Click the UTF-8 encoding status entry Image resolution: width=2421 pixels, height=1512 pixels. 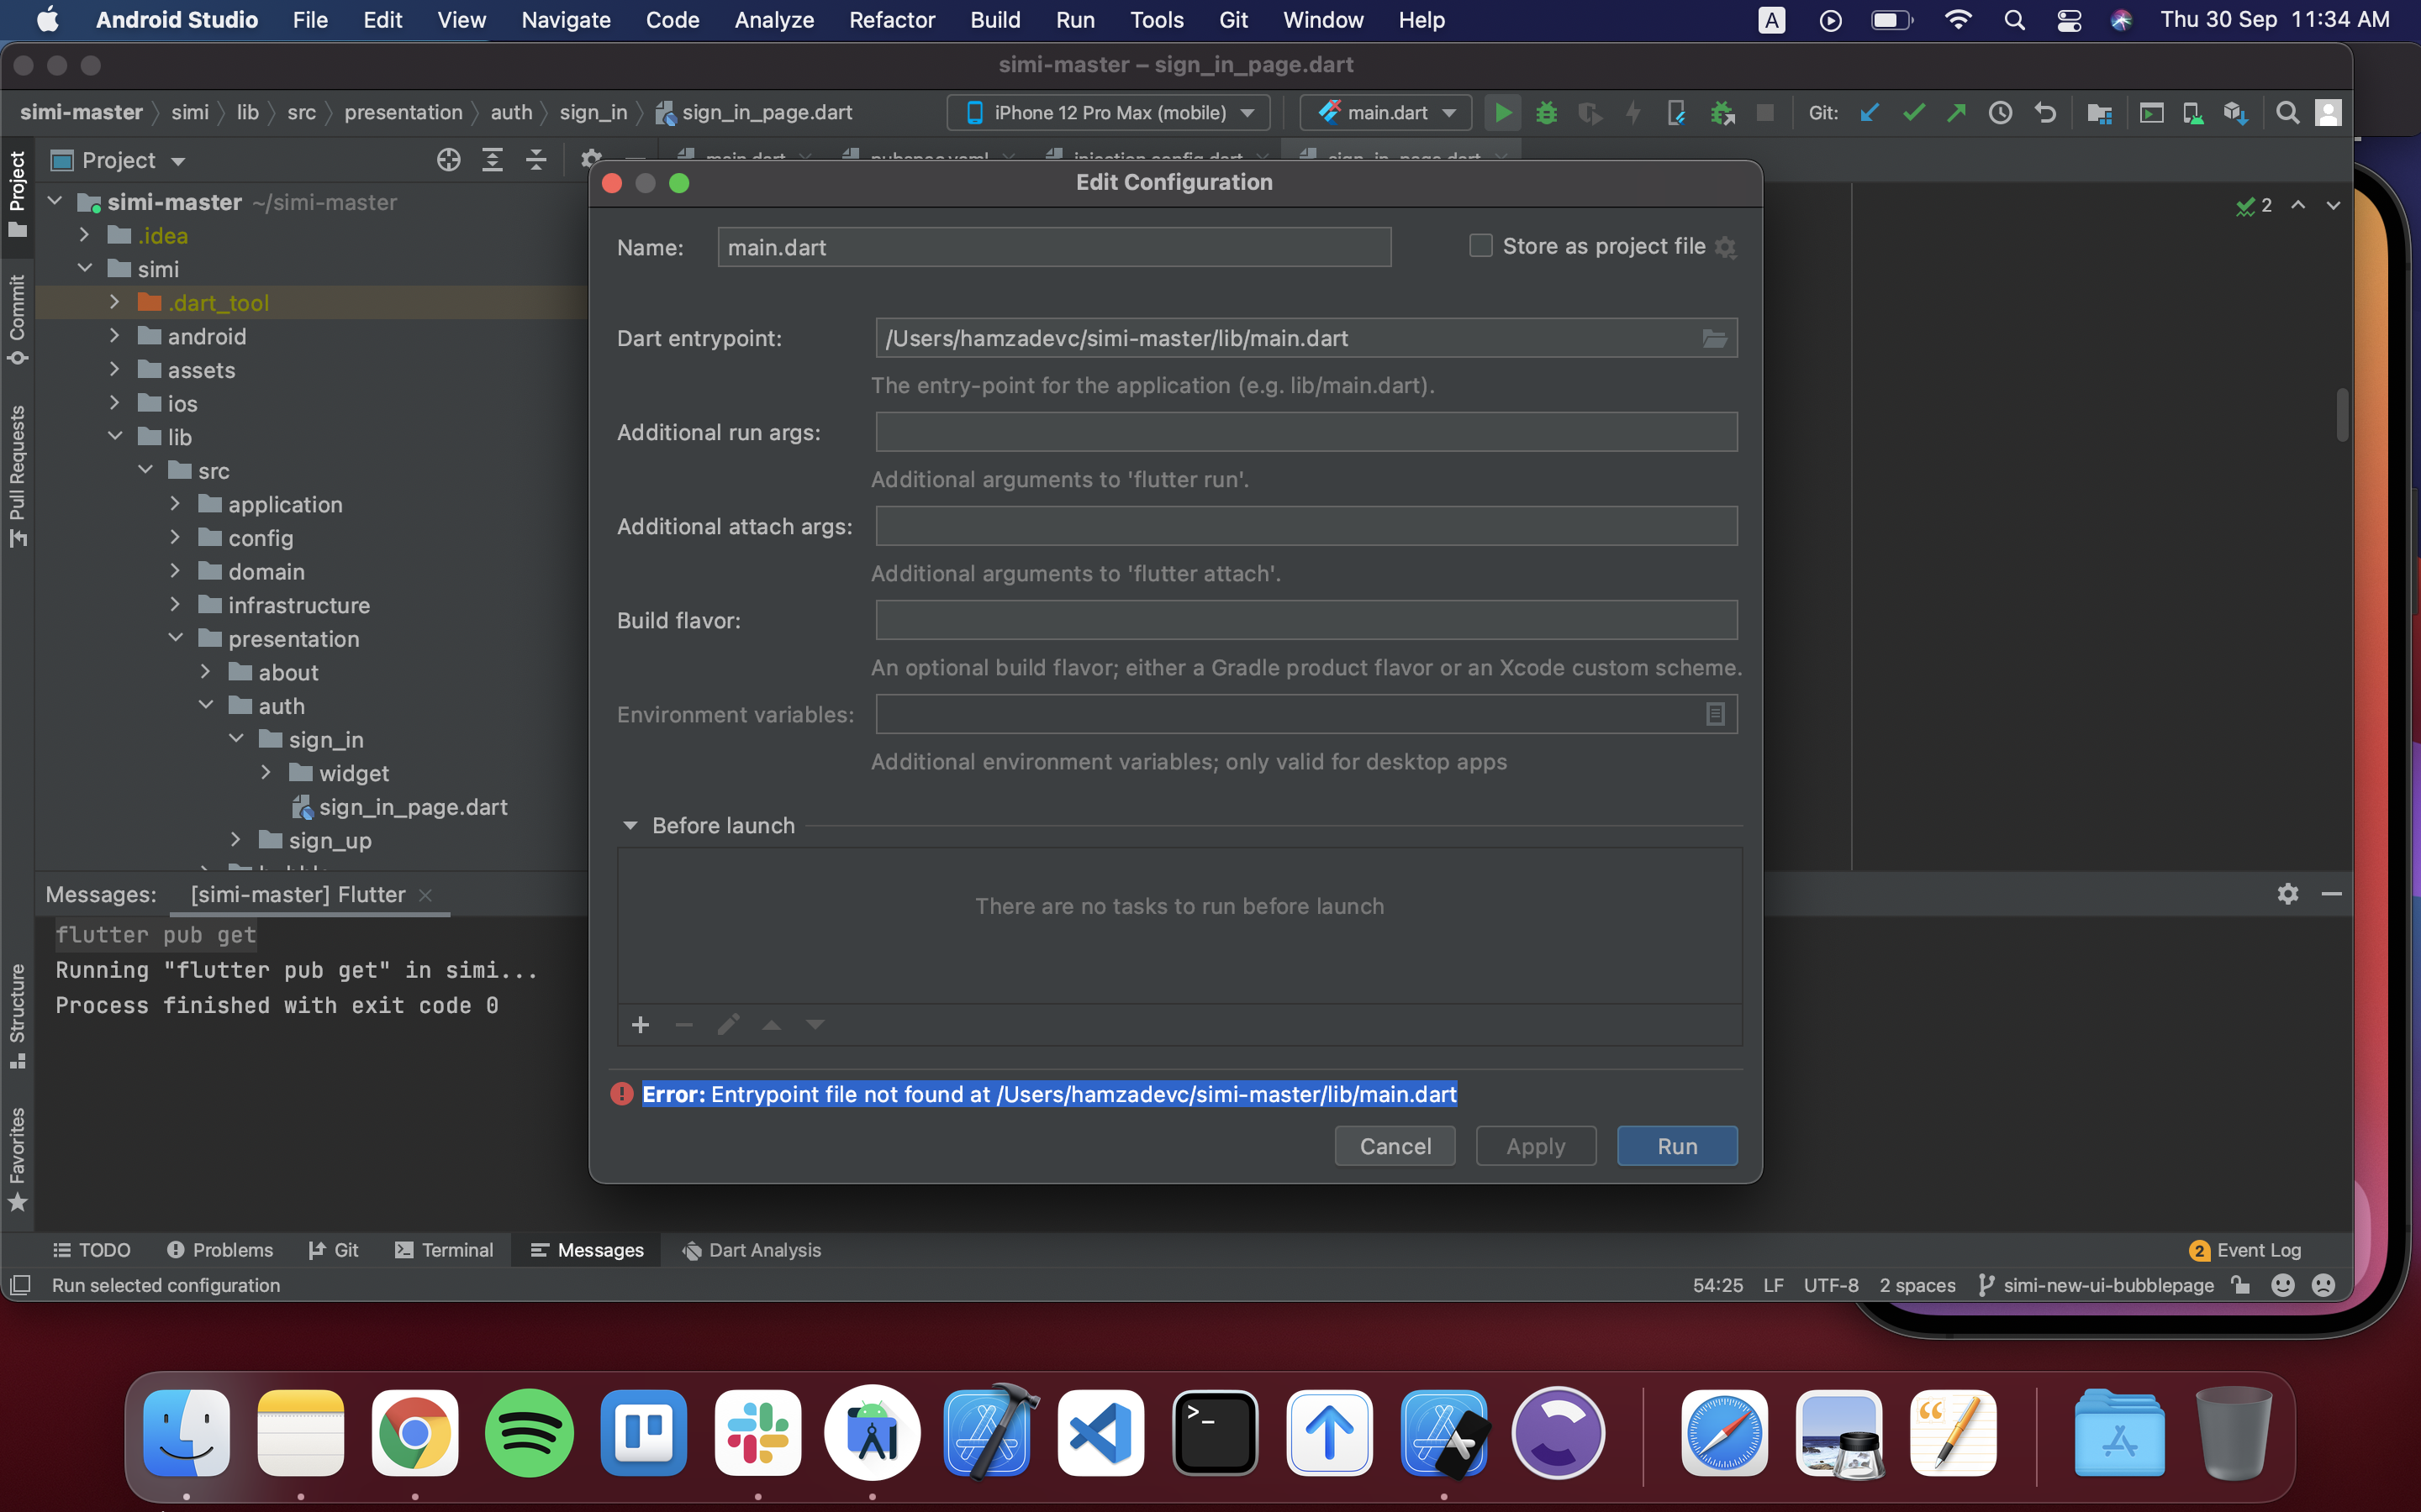(x=1831, y=1285)
